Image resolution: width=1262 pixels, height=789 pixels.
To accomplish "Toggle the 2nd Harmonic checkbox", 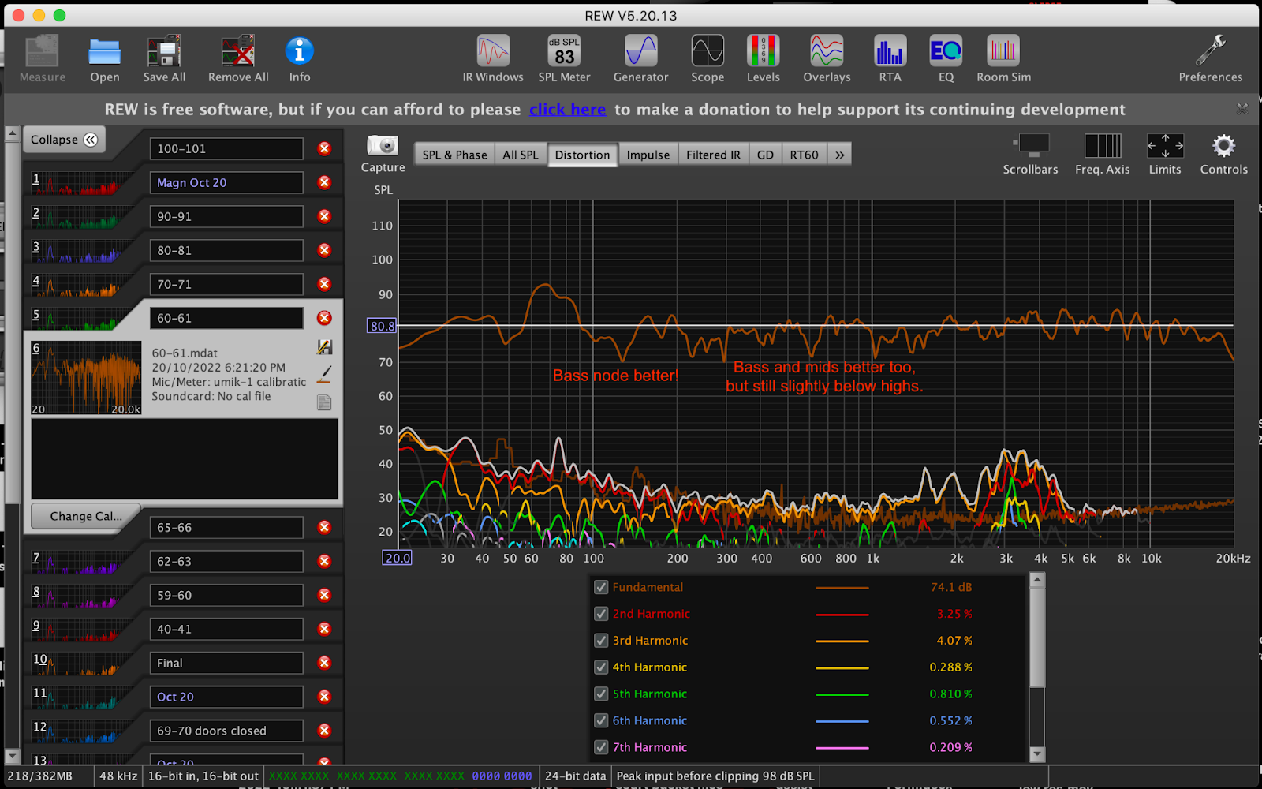I will click(601, 614).
